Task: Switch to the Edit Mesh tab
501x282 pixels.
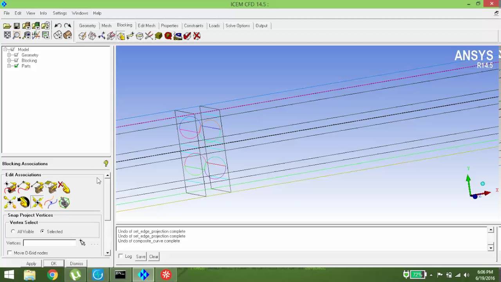Action: coord(146,25)
